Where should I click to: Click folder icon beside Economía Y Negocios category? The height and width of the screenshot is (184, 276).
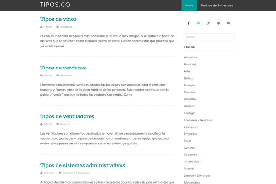(x=60, y=173)
